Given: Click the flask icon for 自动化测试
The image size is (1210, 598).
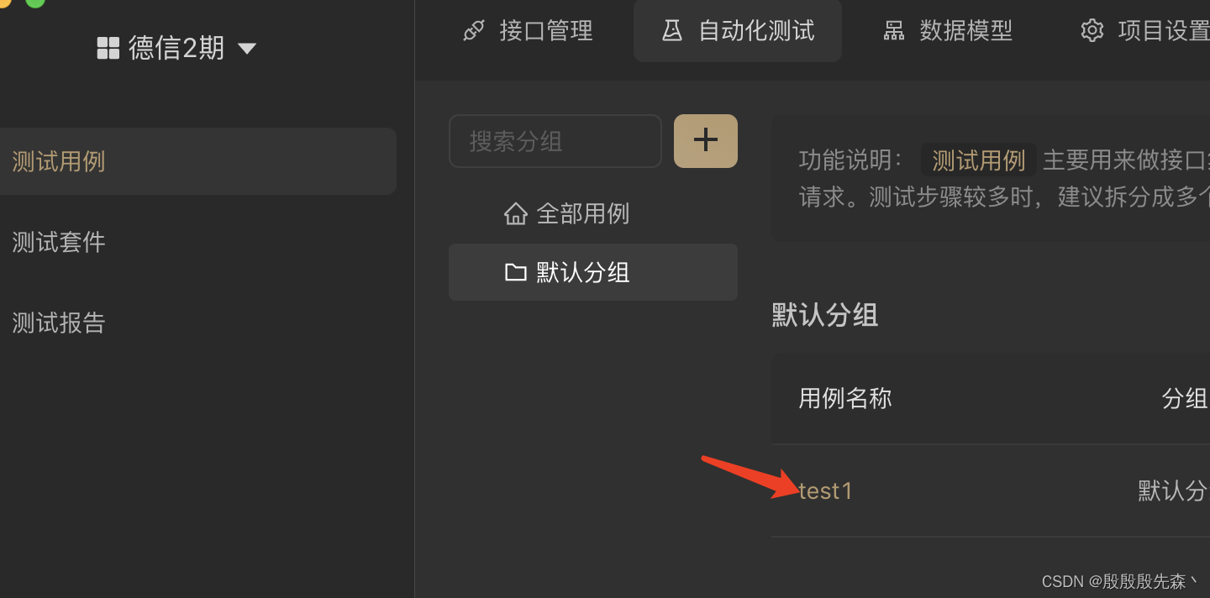Looking at the screenshot, I should 671,31.
